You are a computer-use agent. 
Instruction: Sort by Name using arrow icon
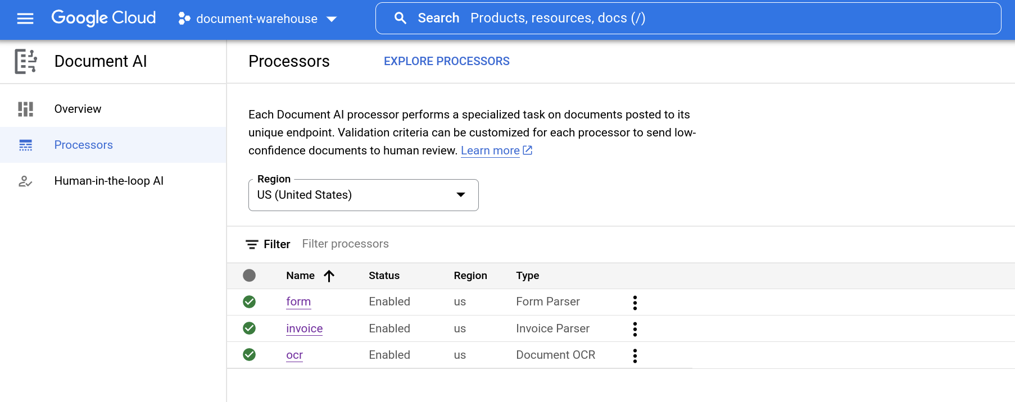(x=329, y=276)
